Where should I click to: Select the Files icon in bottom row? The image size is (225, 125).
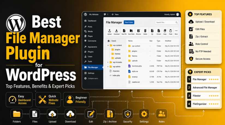pyautogui.click(x=35, y=114)
